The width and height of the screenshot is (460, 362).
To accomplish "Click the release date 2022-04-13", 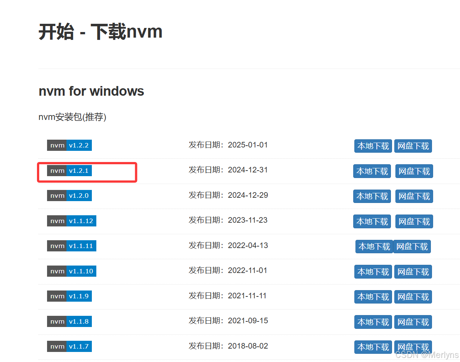I will (248, 245).
